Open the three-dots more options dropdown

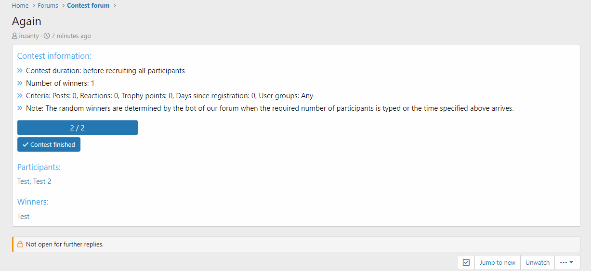(x=566, y=262)
